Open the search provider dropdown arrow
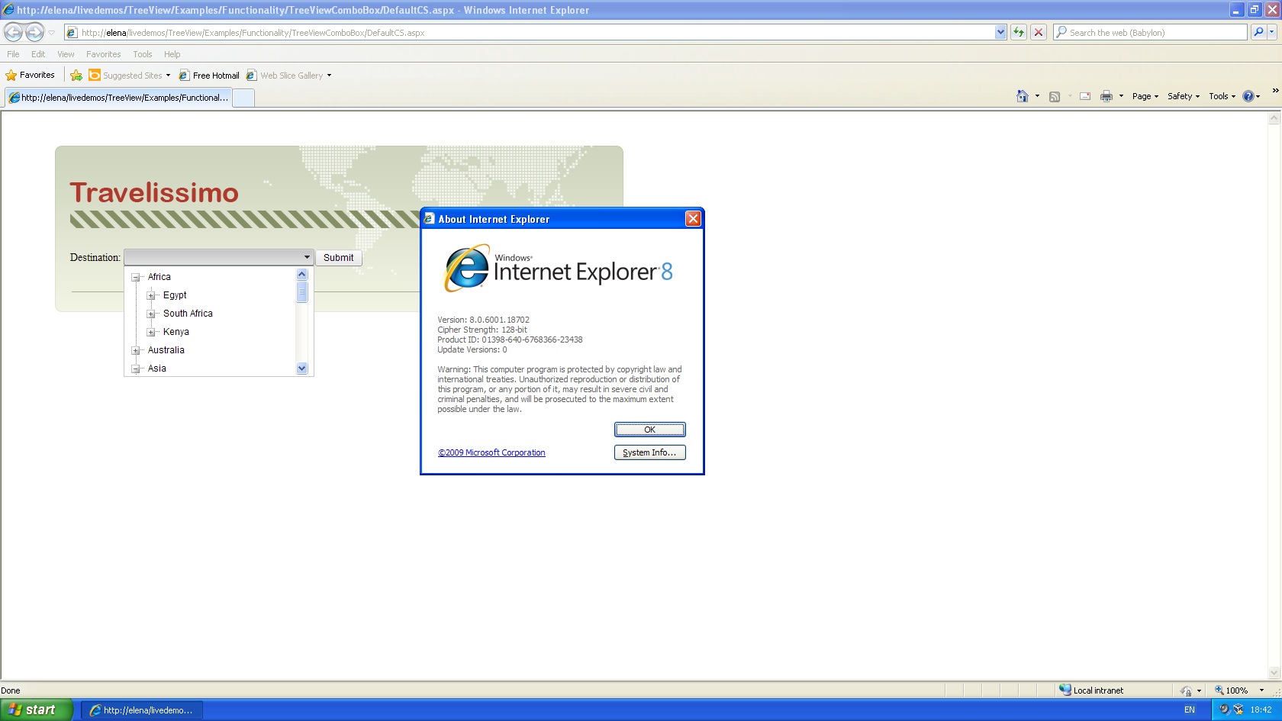 pyautogui.click(x=1271, y=32)
